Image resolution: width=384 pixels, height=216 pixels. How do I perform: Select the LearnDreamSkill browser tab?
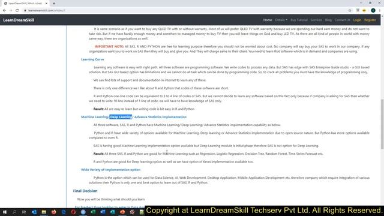click(x=25, y=4)
